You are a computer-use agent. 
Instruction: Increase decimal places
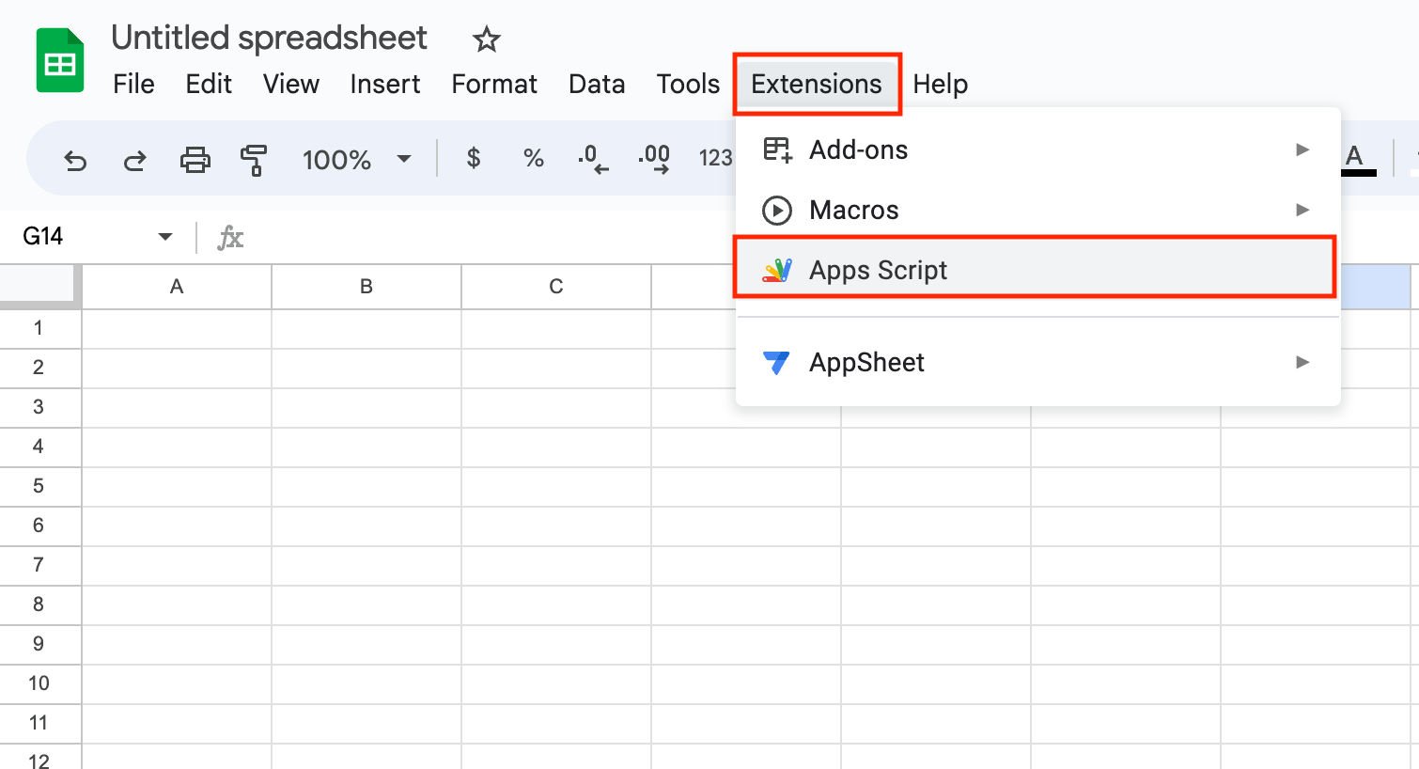coord(654,159)
